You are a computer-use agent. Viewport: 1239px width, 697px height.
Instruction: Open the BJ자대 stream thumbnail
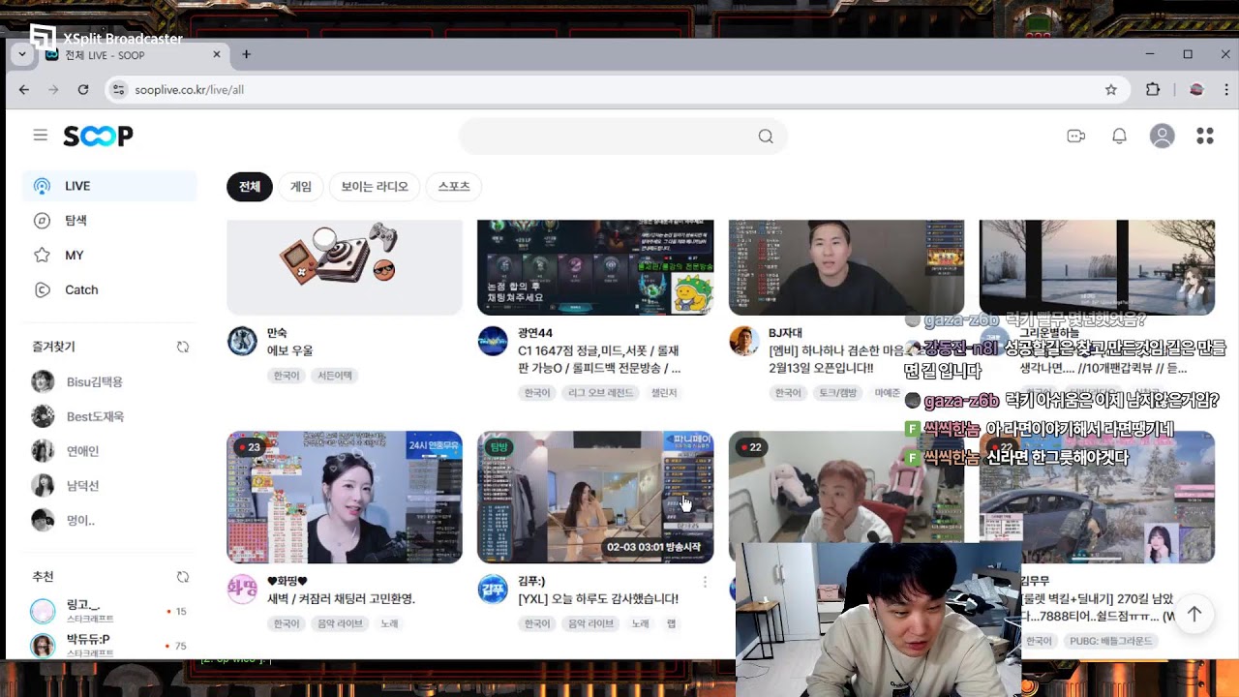click(846, 267)
